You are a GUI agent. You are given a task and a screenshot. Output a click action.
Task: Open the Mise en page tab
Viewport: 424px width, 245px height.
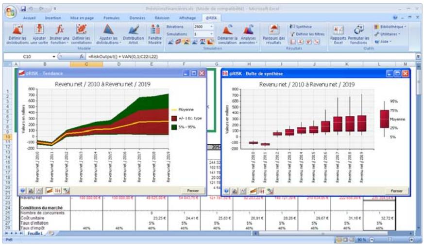pos(81,17)
